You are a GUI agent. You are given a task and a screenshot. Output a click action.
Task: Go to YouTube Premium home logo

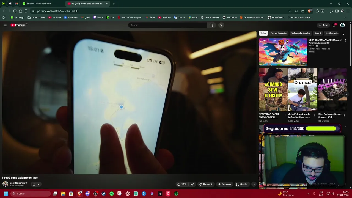click(x=18, y=25)
